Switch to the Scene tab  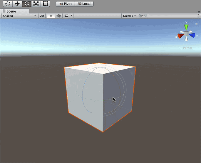[x=14, y=11]
